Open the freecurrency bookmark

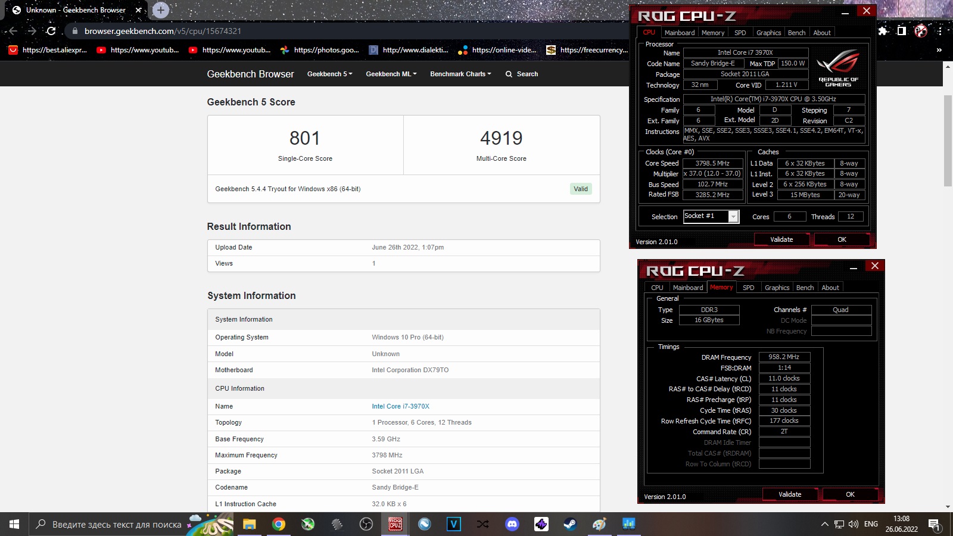587,50
